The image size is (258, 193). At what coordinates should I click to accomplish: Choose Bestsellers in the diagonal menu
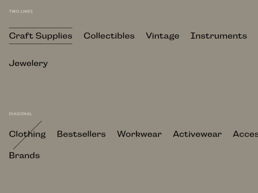tap(81, 134)
